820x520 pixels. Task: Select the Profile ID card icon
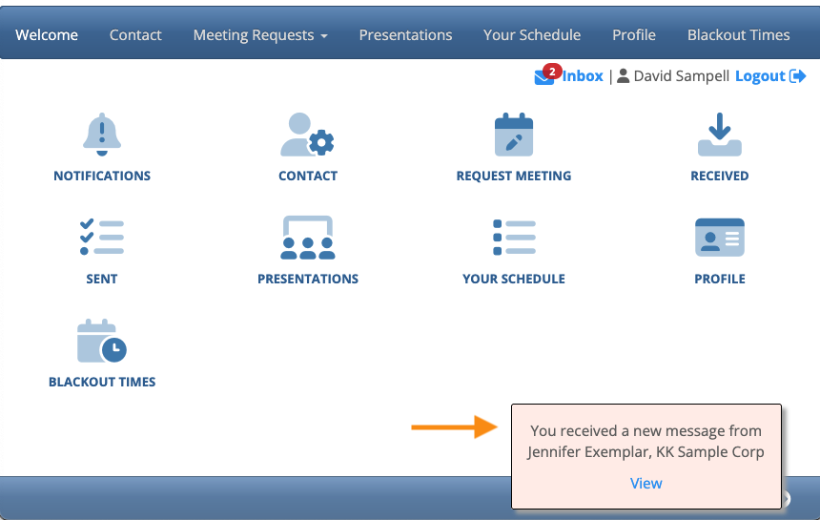(x=720, y=237)
